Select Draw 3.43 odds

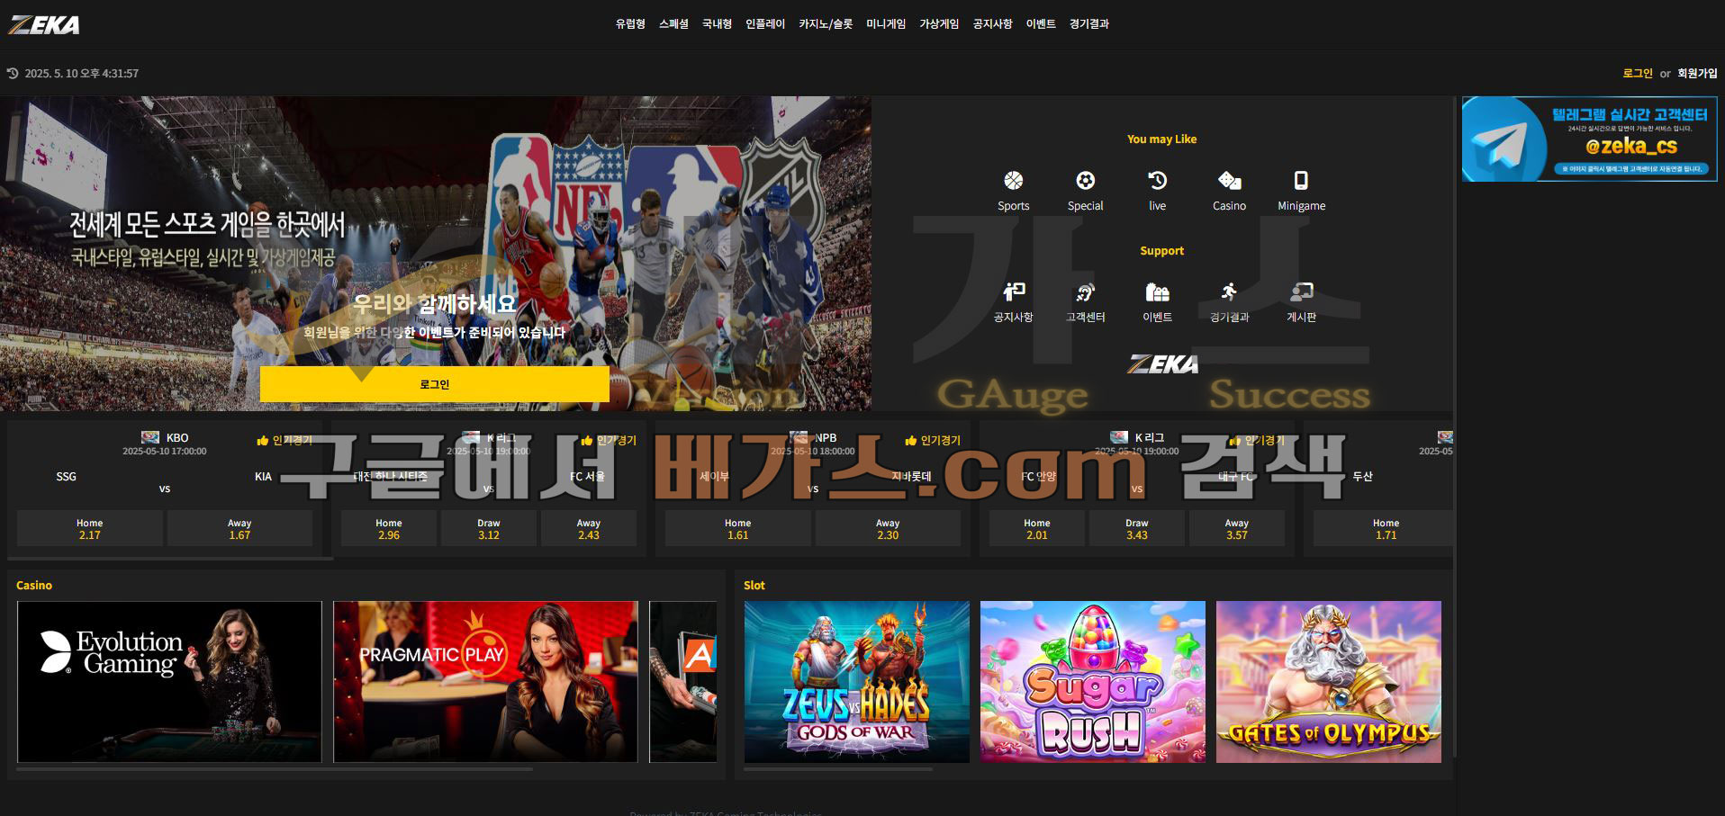1137,528
